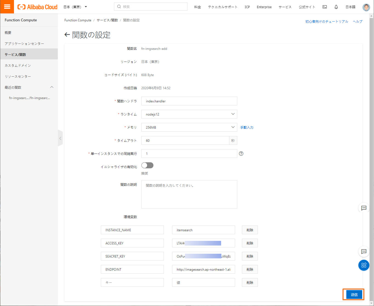
Task: Click the top search box
Action: pyautogui.click(x=151, y=7)
